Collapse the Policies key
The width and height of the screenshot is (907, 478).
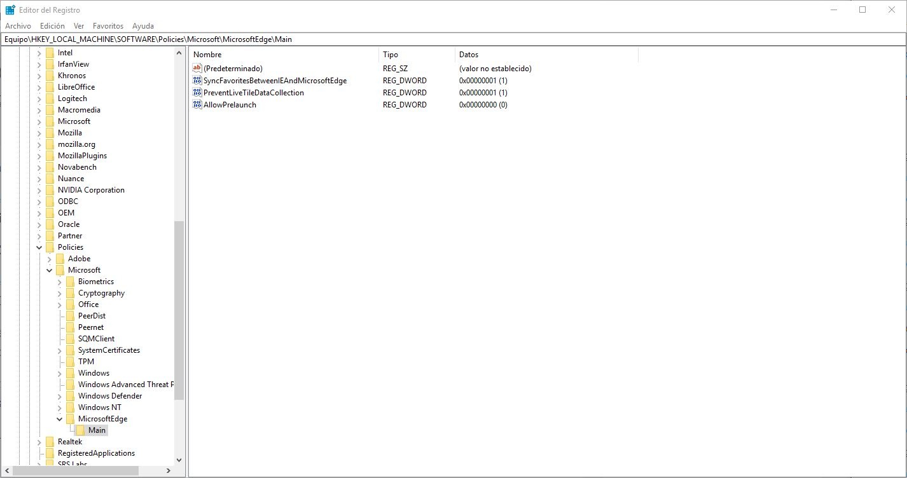[x=39, y=247]
